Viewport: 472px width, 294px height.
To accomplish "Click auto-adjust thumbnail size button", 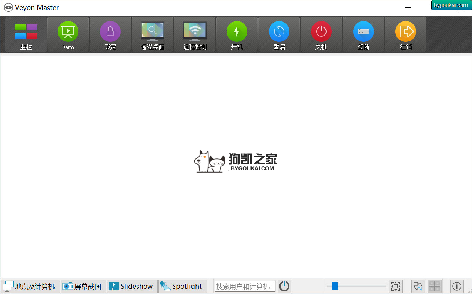I will tap(396, 286).
